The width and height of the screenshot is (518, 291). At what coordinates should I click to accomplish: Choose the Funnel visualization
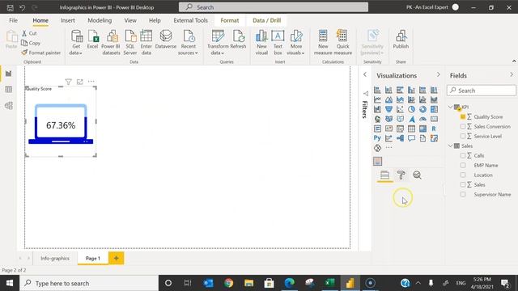(x=388, y=109)
